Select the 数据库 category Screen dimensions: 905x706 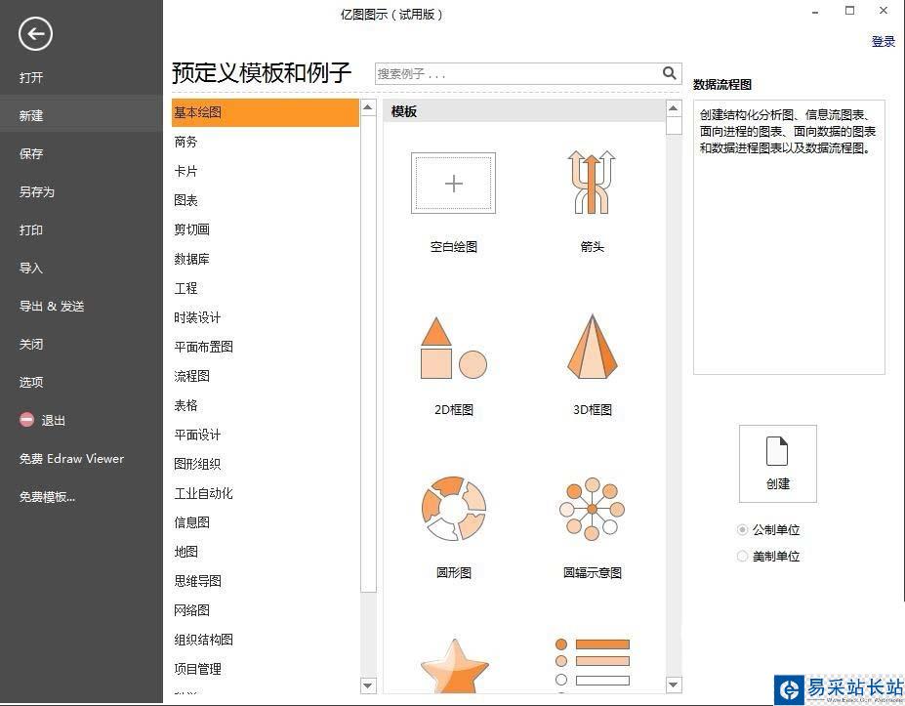[x=191, y=259]
